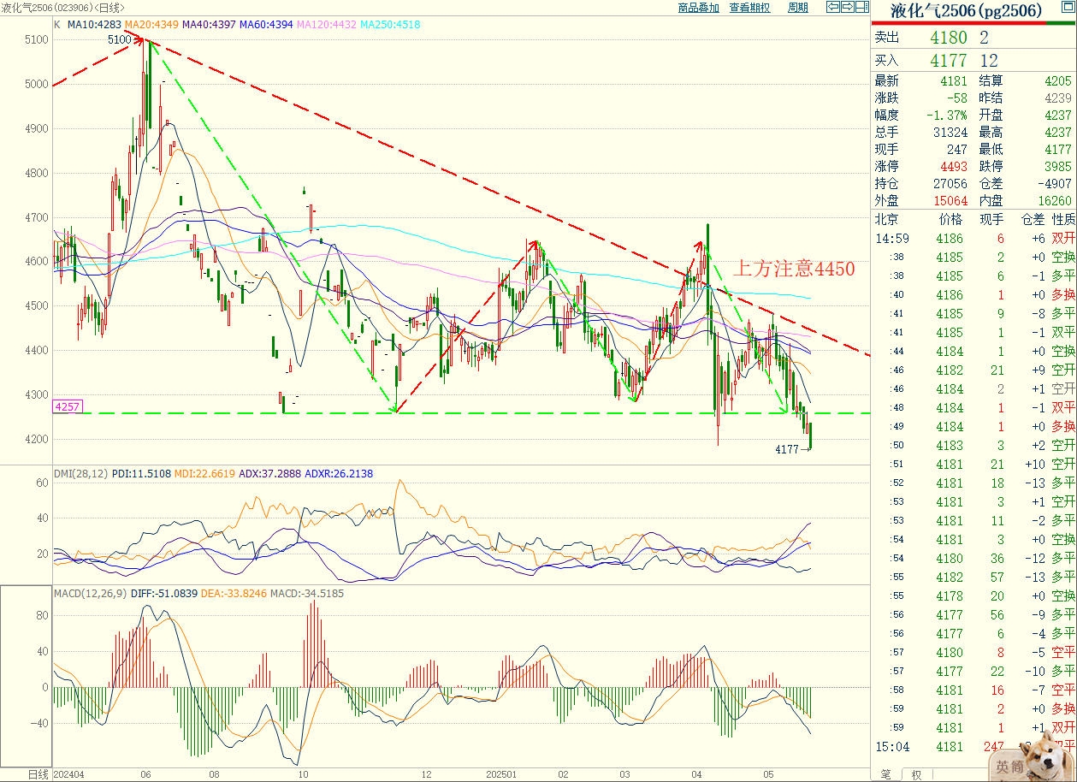Open the 周期 period selector link

(797, 8)
